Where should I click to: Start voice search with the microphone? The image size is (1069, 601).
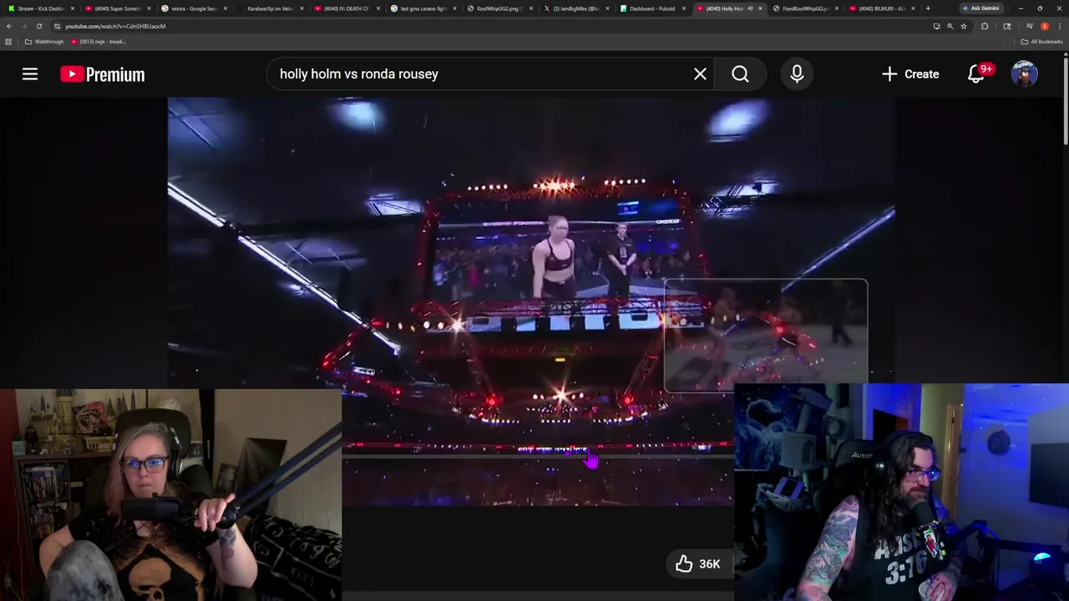coord(797,74)
